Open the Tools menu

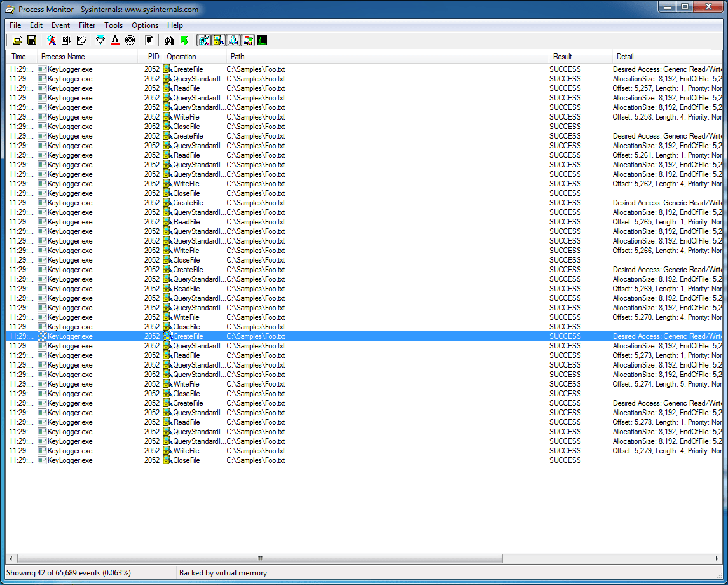pos(113,25)
